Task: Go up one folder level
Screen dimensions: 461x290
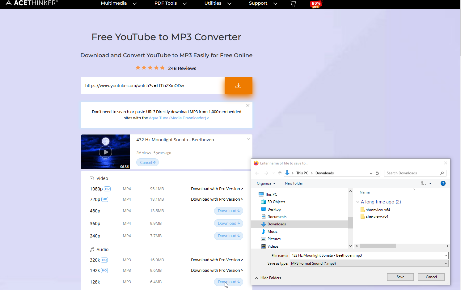Action: [280, 173]
